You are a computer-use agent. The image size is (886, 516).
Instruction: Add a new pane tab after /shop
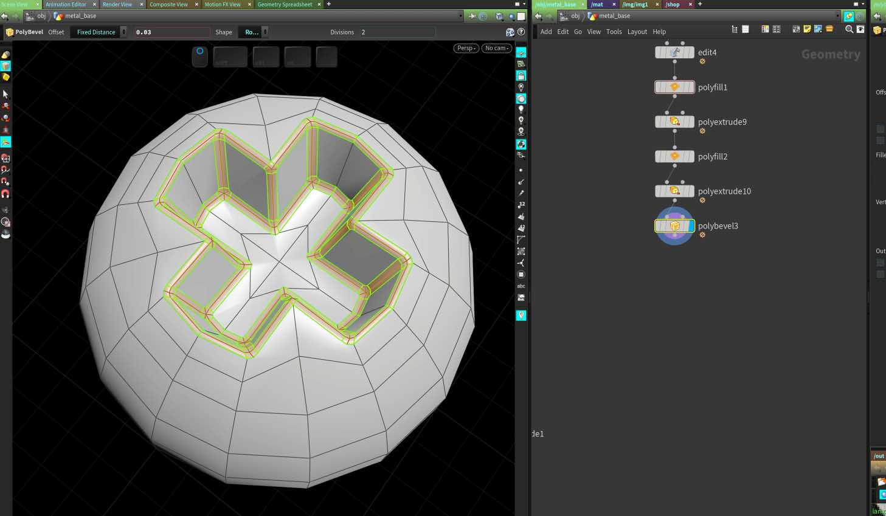pyautogui.click(x=700, y=4)
